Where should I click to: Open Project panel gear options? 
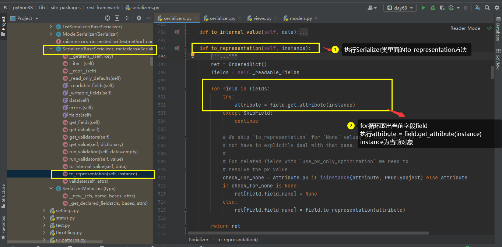coord(139,18)
